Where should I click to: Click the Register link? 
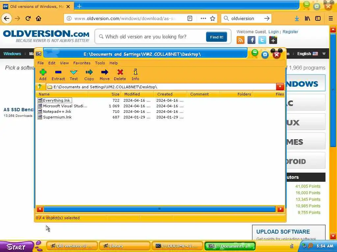(x=290, y=32)
